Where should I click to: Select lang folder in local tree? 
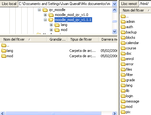(64, 25)
